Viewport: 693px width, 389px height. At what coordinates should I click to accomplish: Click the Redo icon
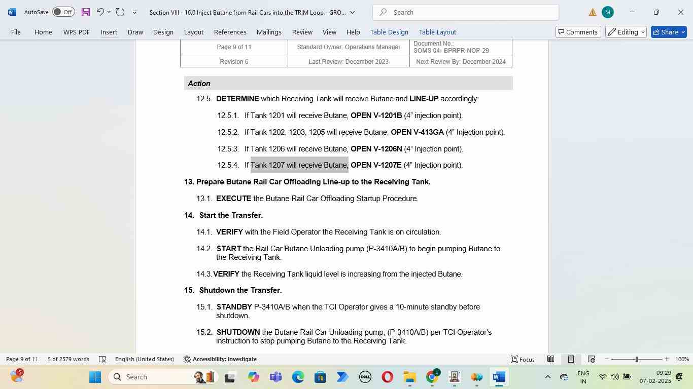(x=120, y=12)
